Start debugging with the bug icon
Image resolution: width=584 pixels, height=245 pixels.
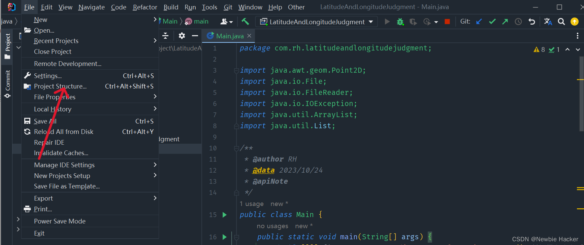tap(400, 22)
